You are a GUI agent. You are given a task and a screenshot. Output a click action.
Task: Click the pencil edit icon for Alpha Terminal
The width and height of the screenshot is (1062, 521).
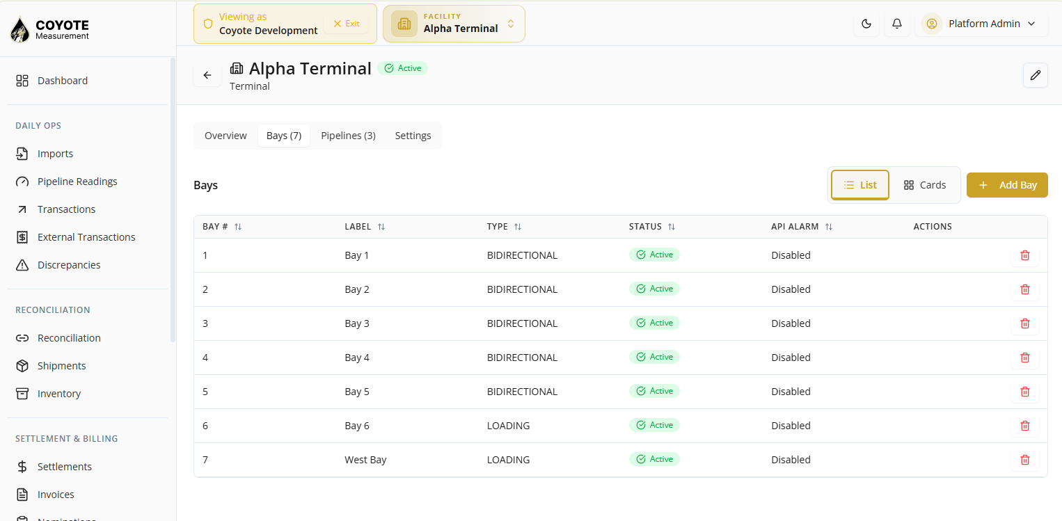click(x=1035, y=75)
